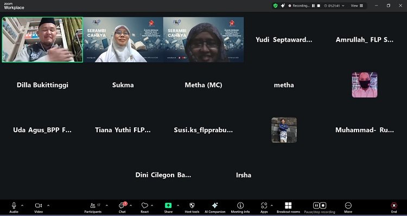The width and height of the screenshot is (407, 216).
Task: Select lowercase metha participant tile
Action: [284, 85]
